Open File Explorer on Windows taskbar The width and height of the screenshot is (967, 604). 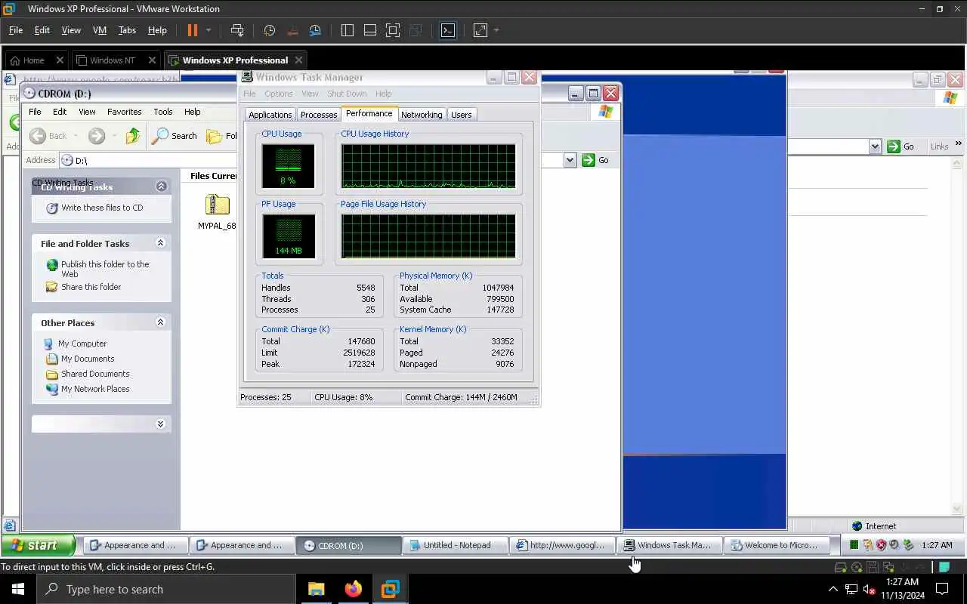[x=316, y=589]
